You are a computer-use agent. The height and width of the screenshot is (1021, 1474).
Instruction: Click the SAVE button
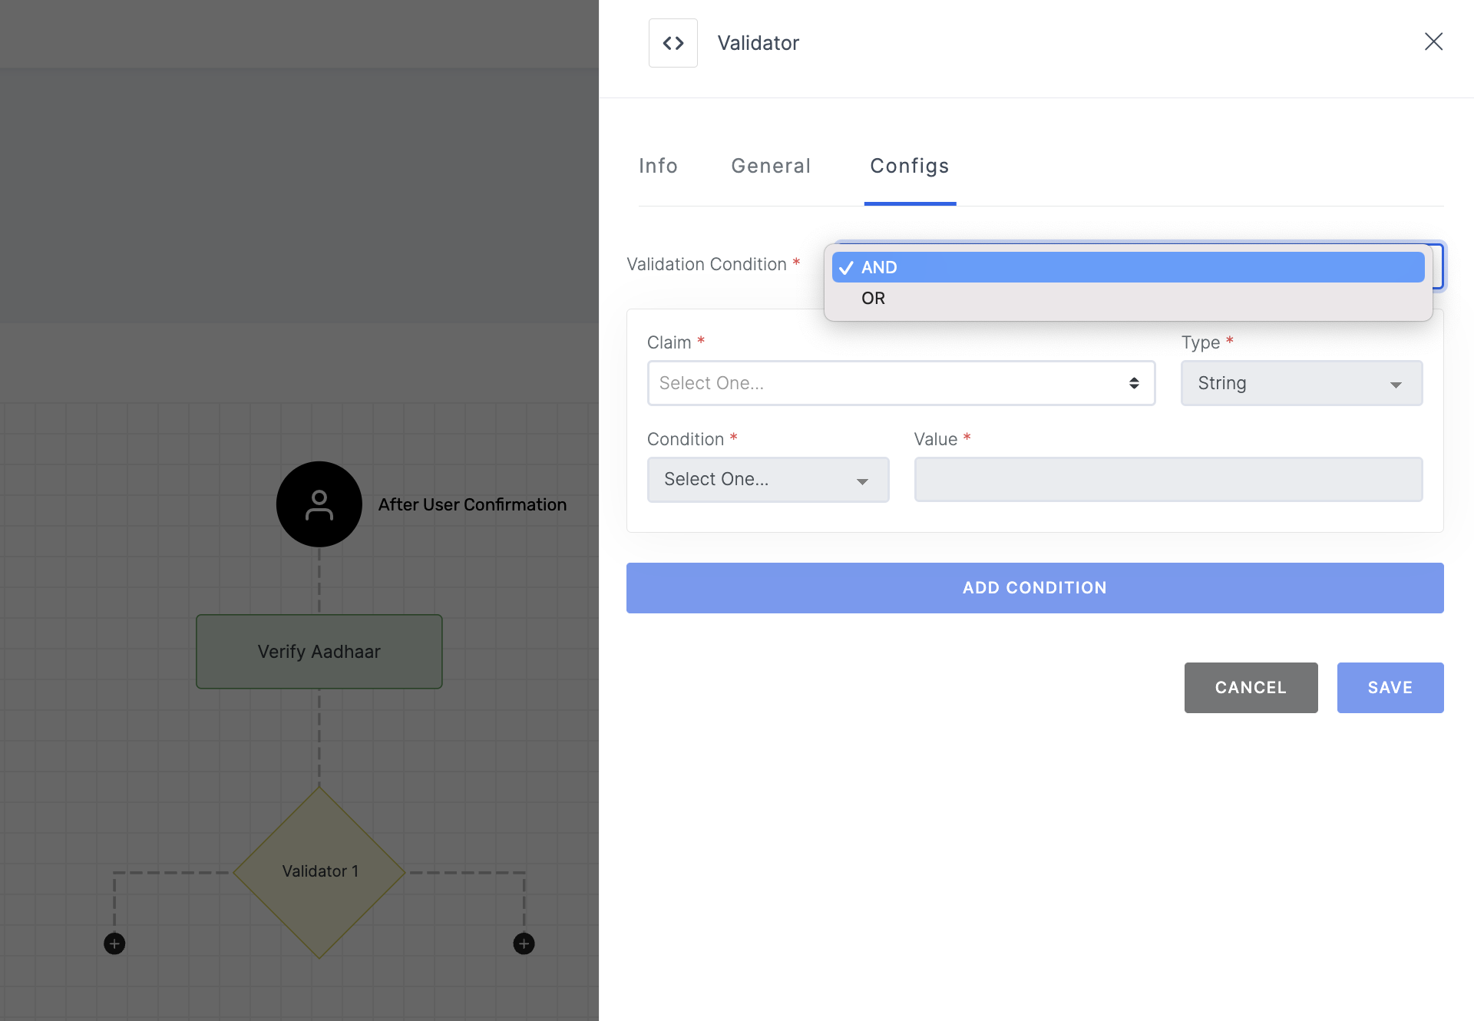[1390, 687]
